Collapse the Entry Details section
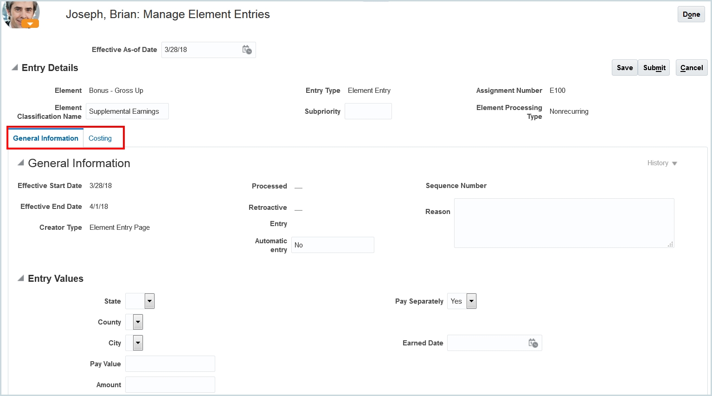Viewport: 712px width, 396px height. point(14,68)
